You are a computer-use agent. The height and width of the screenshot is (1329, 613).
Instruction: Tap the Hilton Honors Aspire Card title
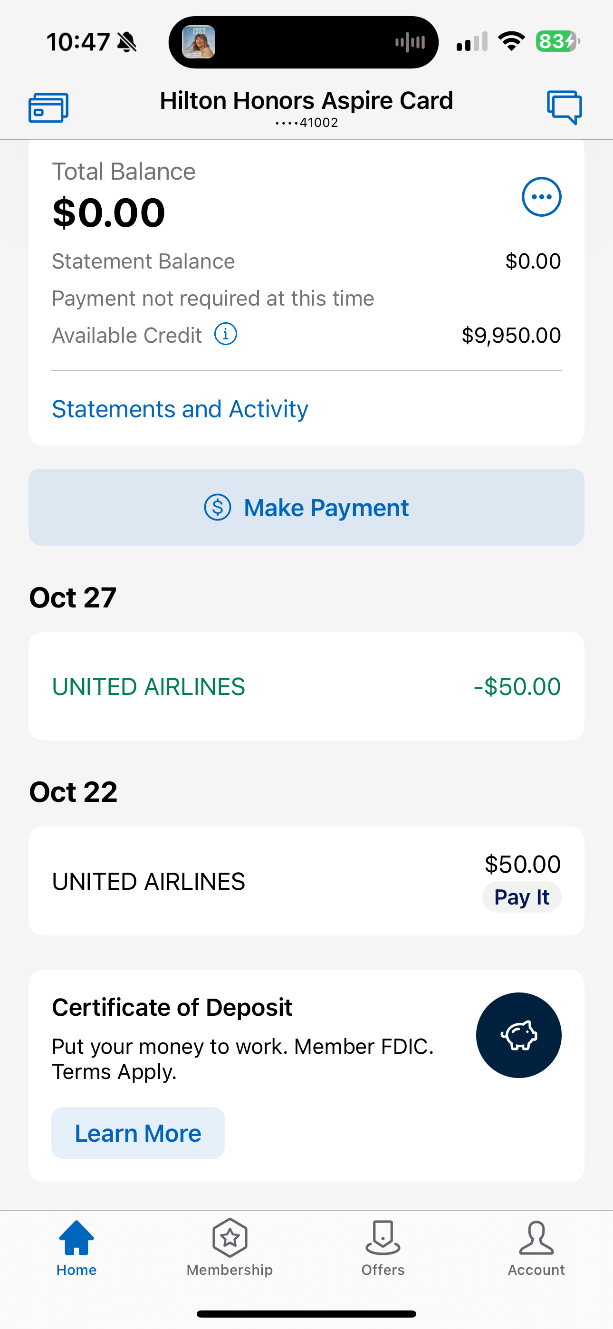point(306,101)
